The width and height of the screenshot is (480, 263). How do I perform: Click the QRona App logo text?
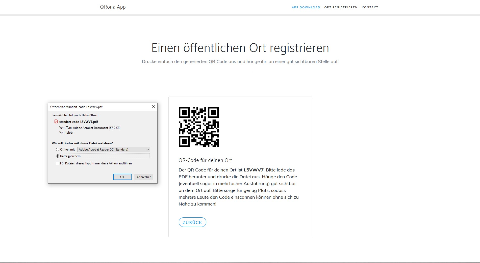point(113,7)
